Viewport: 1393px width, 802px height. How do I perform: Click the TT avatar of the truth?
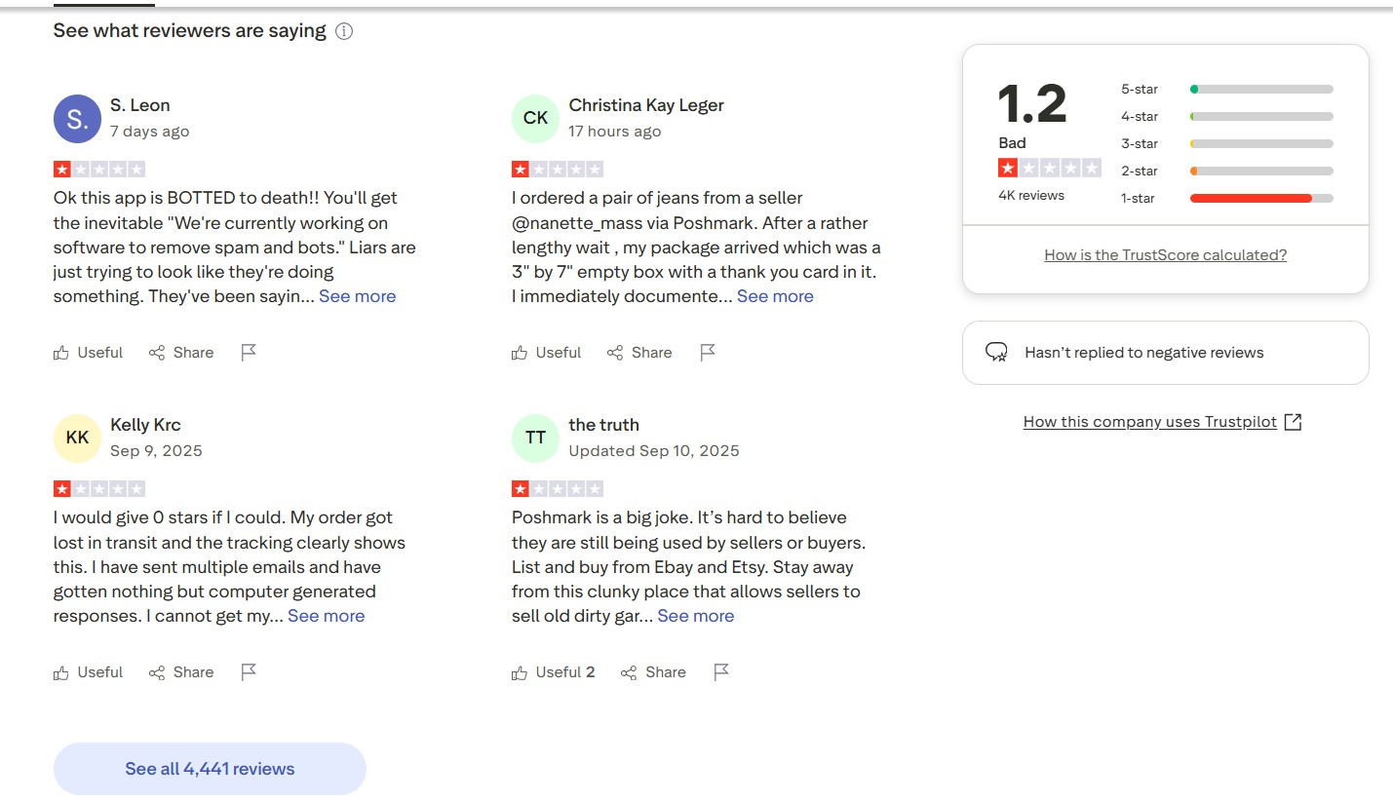click(x=535, y=439)
